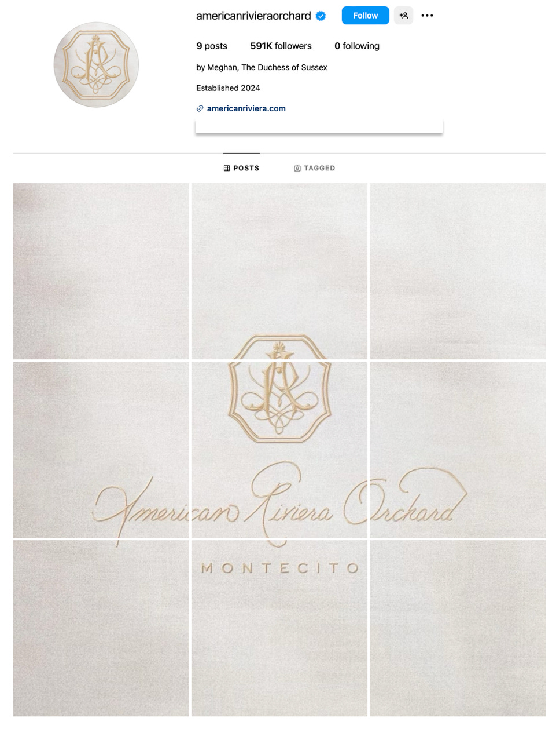Click the grid icon on Posts tab
The image size is (556, 729).
click(x=227, y=168)
